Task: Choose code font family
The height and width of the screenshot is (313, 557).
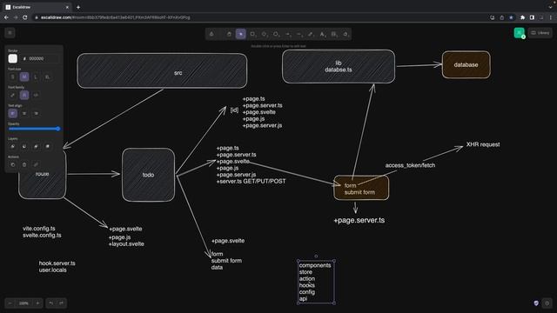Action: click(x=36, y=95)
